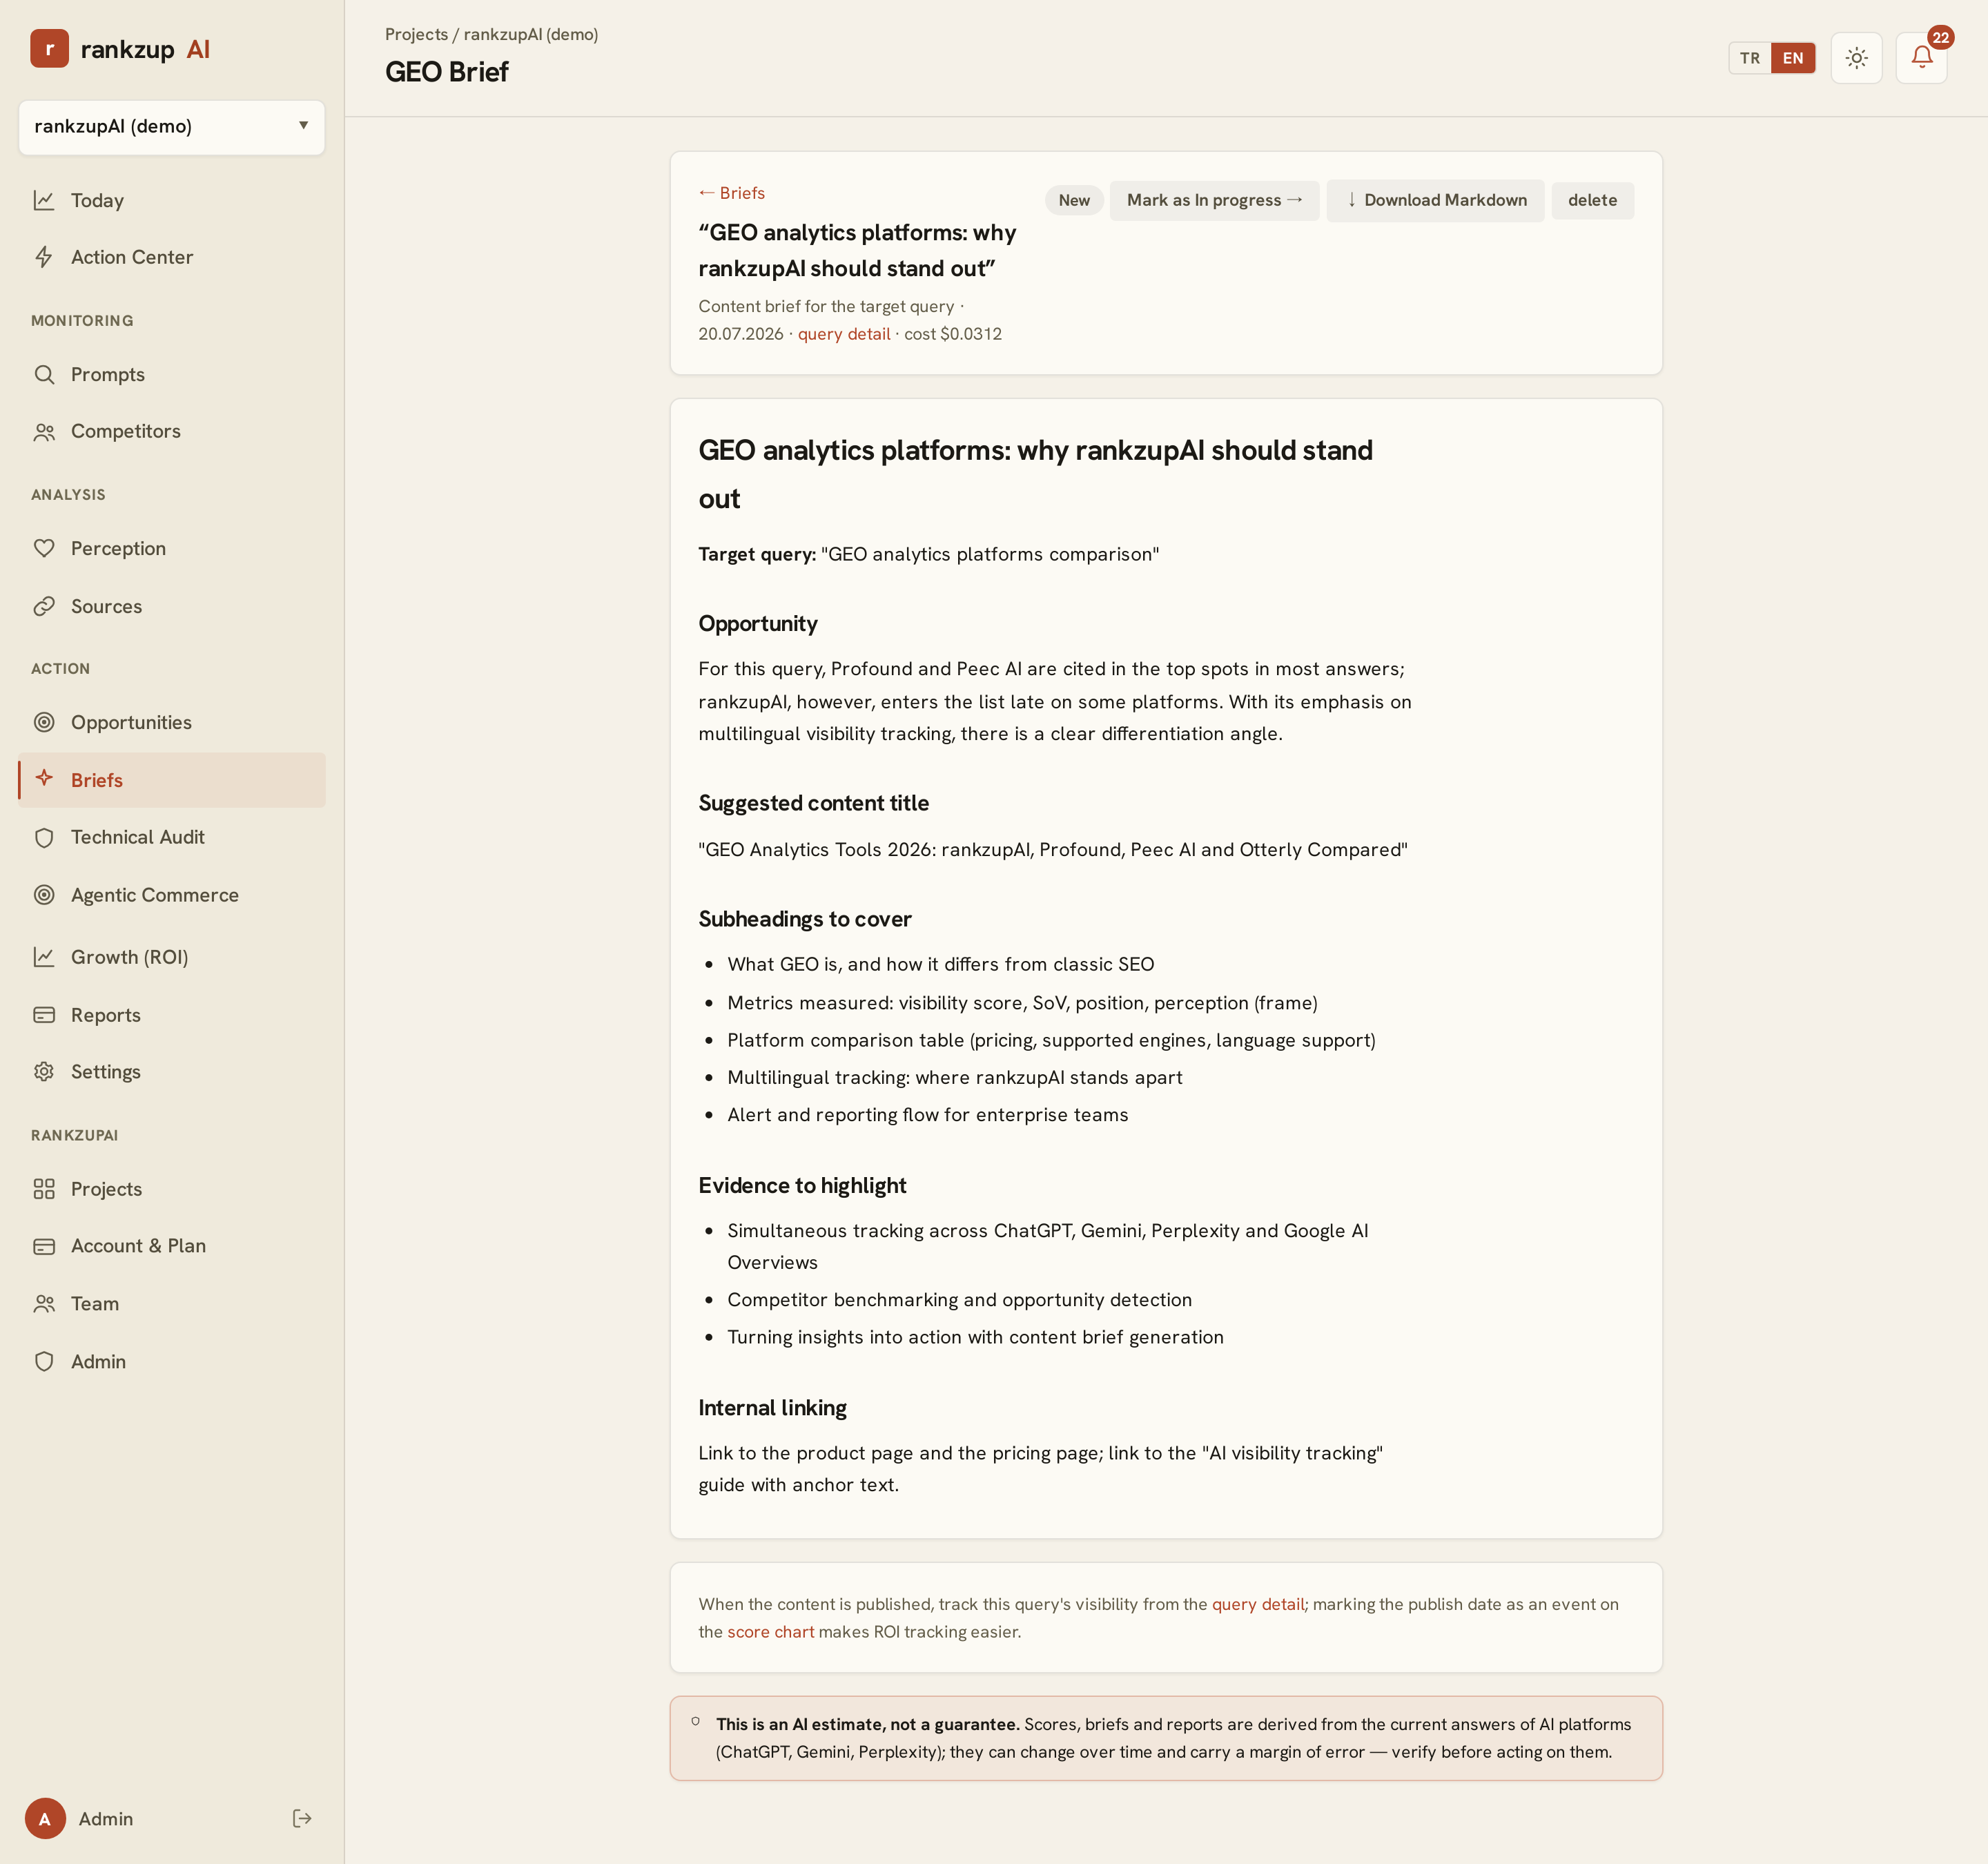The width and height of the screenshot is (1988, 1864).
Task: Click Download Markdown button
Action: (1435, 200)
